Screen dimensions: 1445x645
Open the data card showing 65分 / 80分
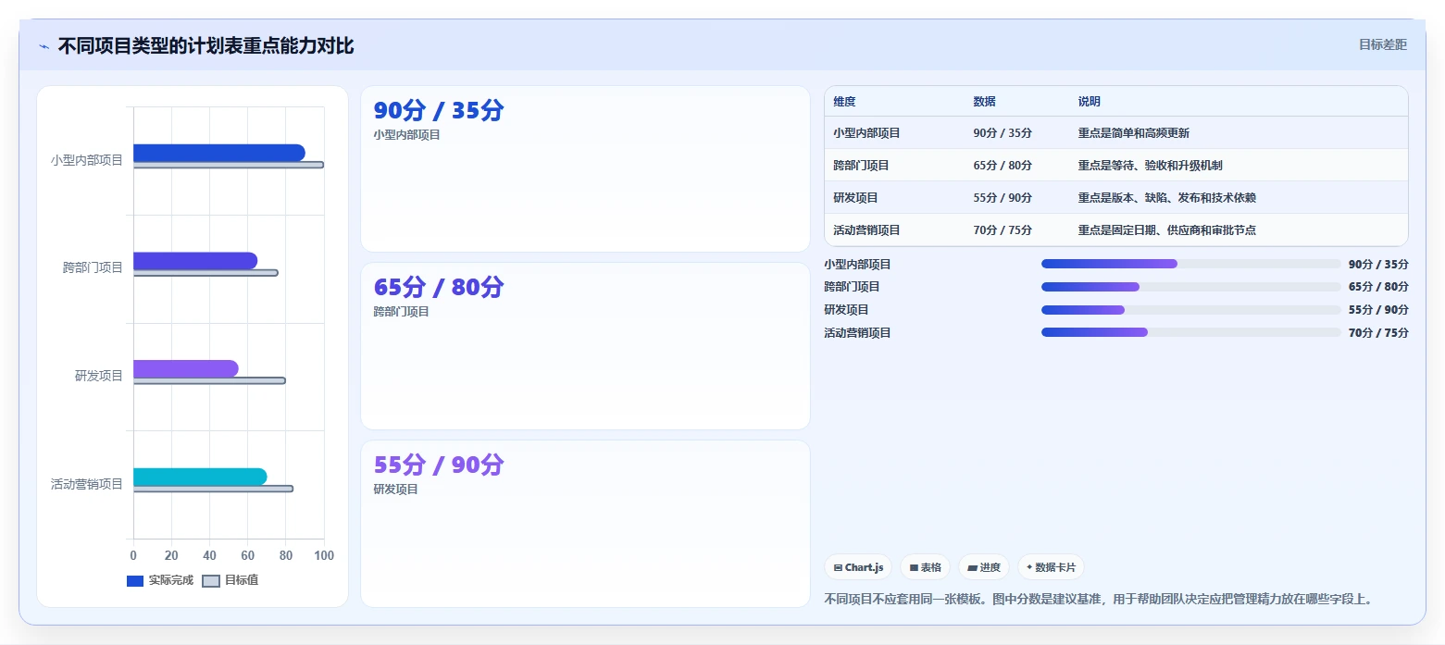pyautogui.click(x=585, y=346)
